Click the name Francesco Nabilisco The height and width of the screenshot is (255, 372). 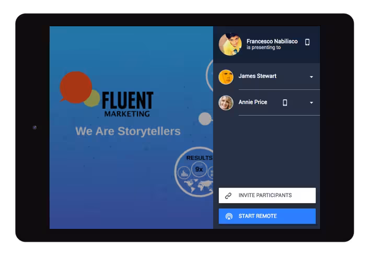pos(272,41)
